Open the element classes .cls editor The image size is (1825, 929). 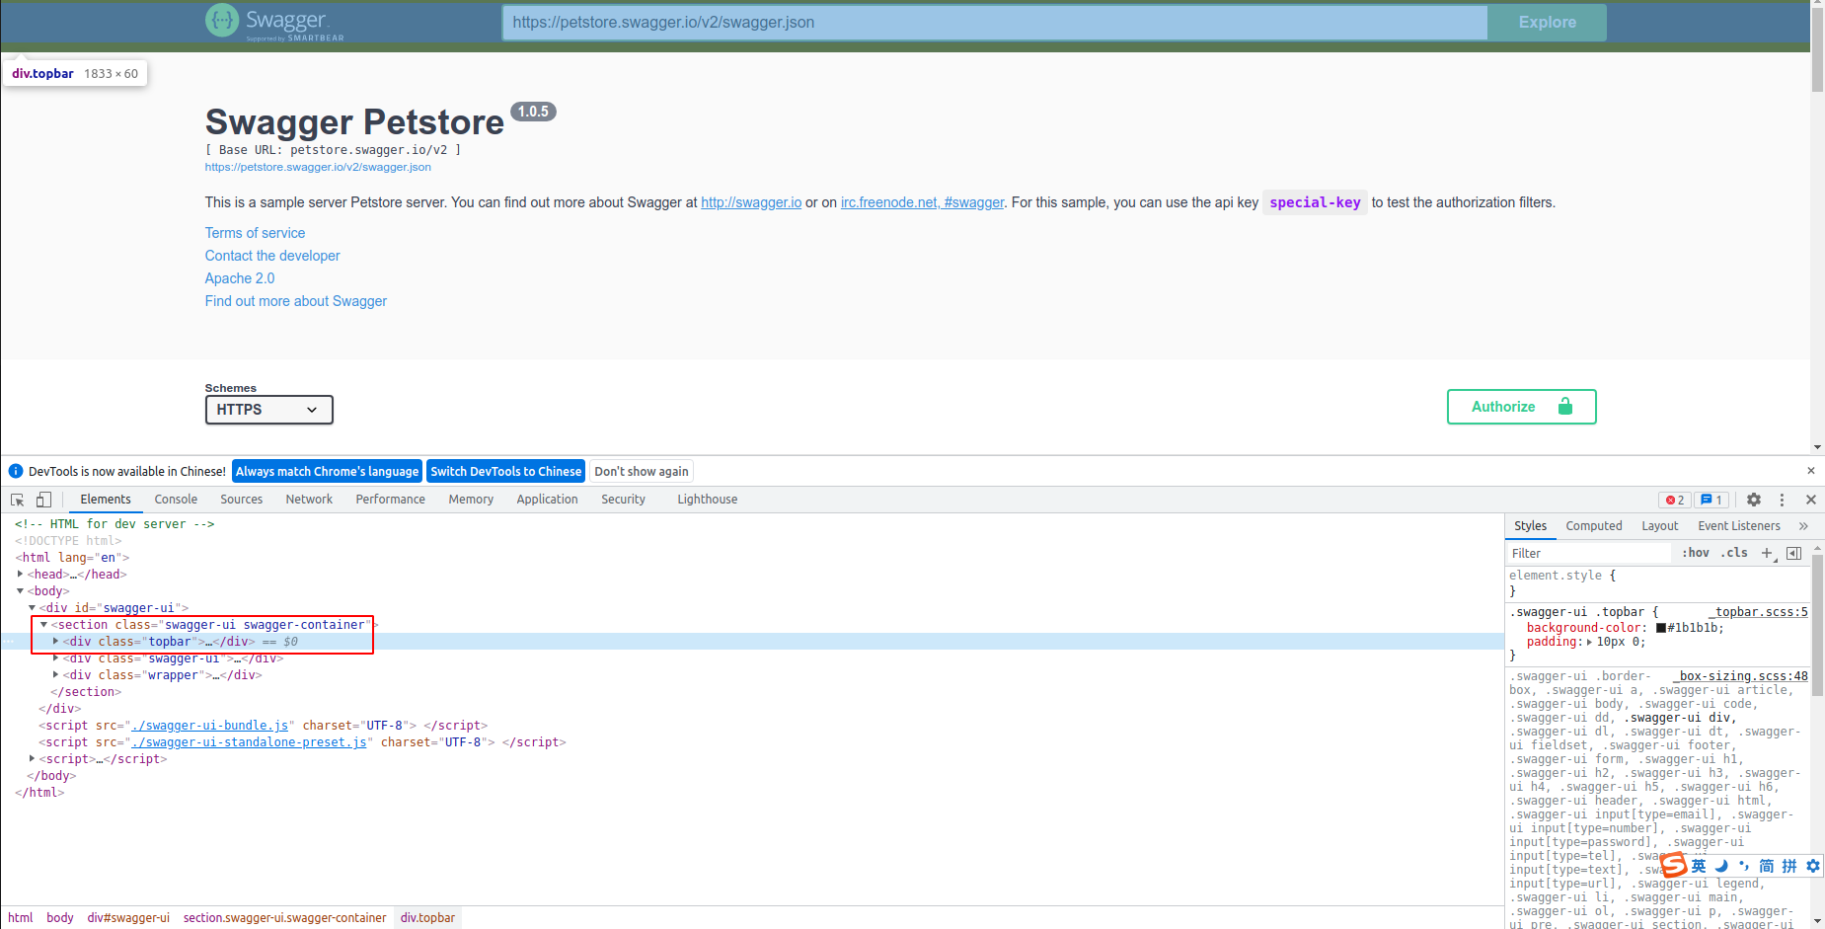point(1734,553)
